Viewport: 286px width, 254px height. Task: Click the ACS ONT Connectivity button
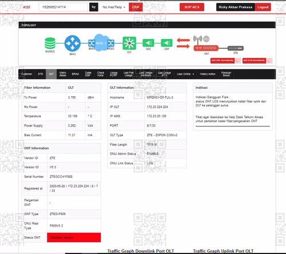pos(223,61)
